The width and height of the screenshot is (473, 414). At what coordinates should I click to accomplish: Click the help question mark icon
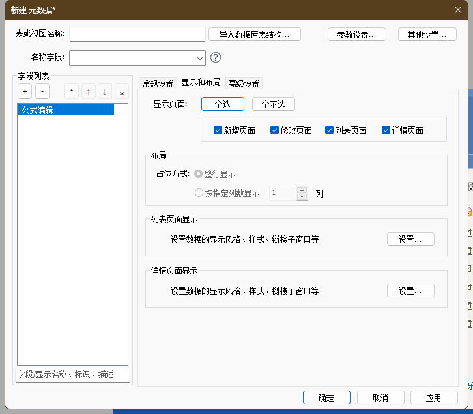pyautogui.click(x=216, y=57)
